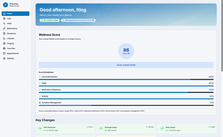Viewport: 223px width, 137px height.
Task: Select Lifestyle in the sidebar
Action: [x=16, y=39]
